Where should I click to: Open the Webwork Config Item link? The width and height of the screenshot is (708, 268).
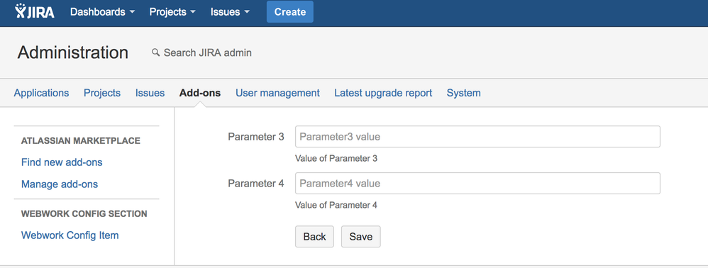pos(70,235)
